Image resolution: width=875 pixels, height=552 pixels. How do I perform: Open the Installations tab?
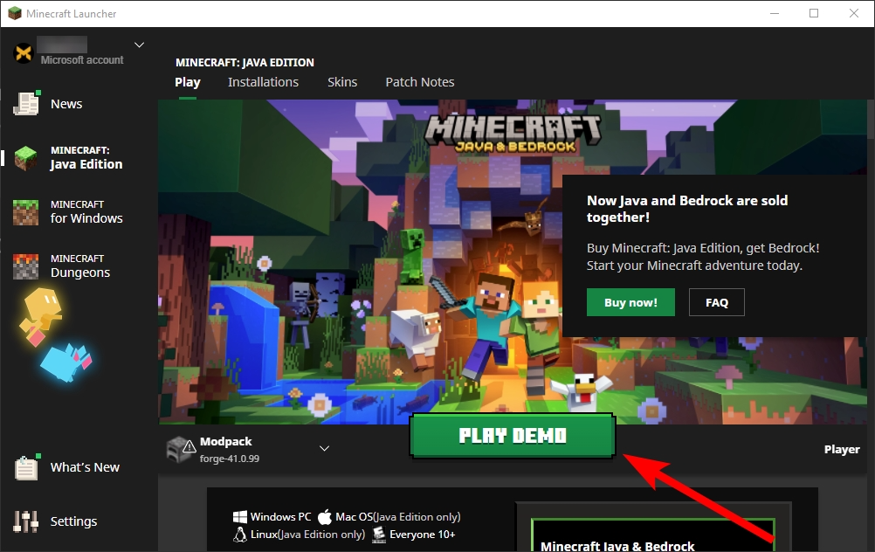pyautogui.click(x=263, y=82)
